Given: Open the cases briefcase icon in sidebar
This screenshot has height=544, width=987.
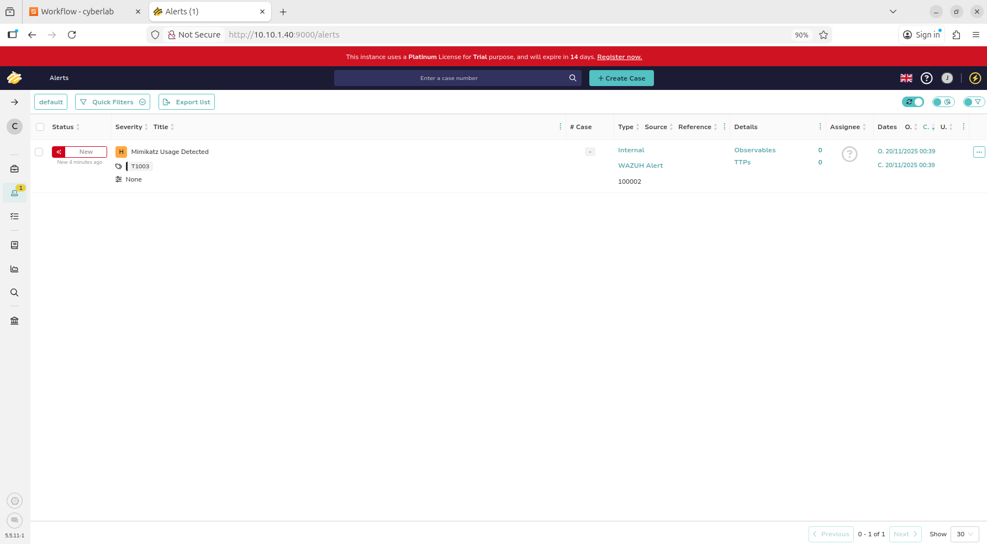Looking at the screenshot, I should tap(14, 169).
